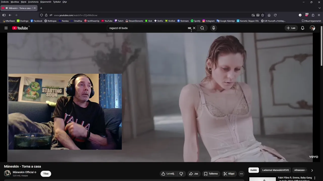Open the Google Kääntäjä bookmark
Viewport: 323px width, 181px height.
pos(226,21)
